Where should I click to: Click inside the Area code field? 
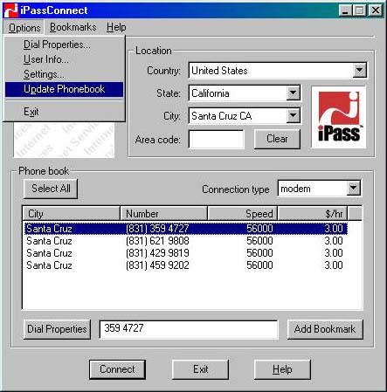point(217,139)
